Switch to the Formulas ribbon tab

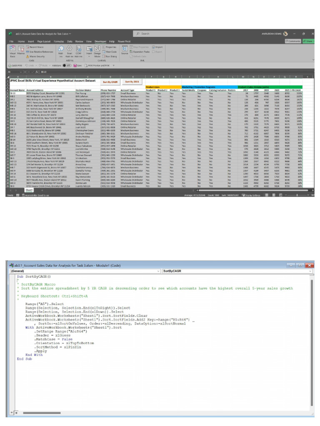[x=58, y=42]
